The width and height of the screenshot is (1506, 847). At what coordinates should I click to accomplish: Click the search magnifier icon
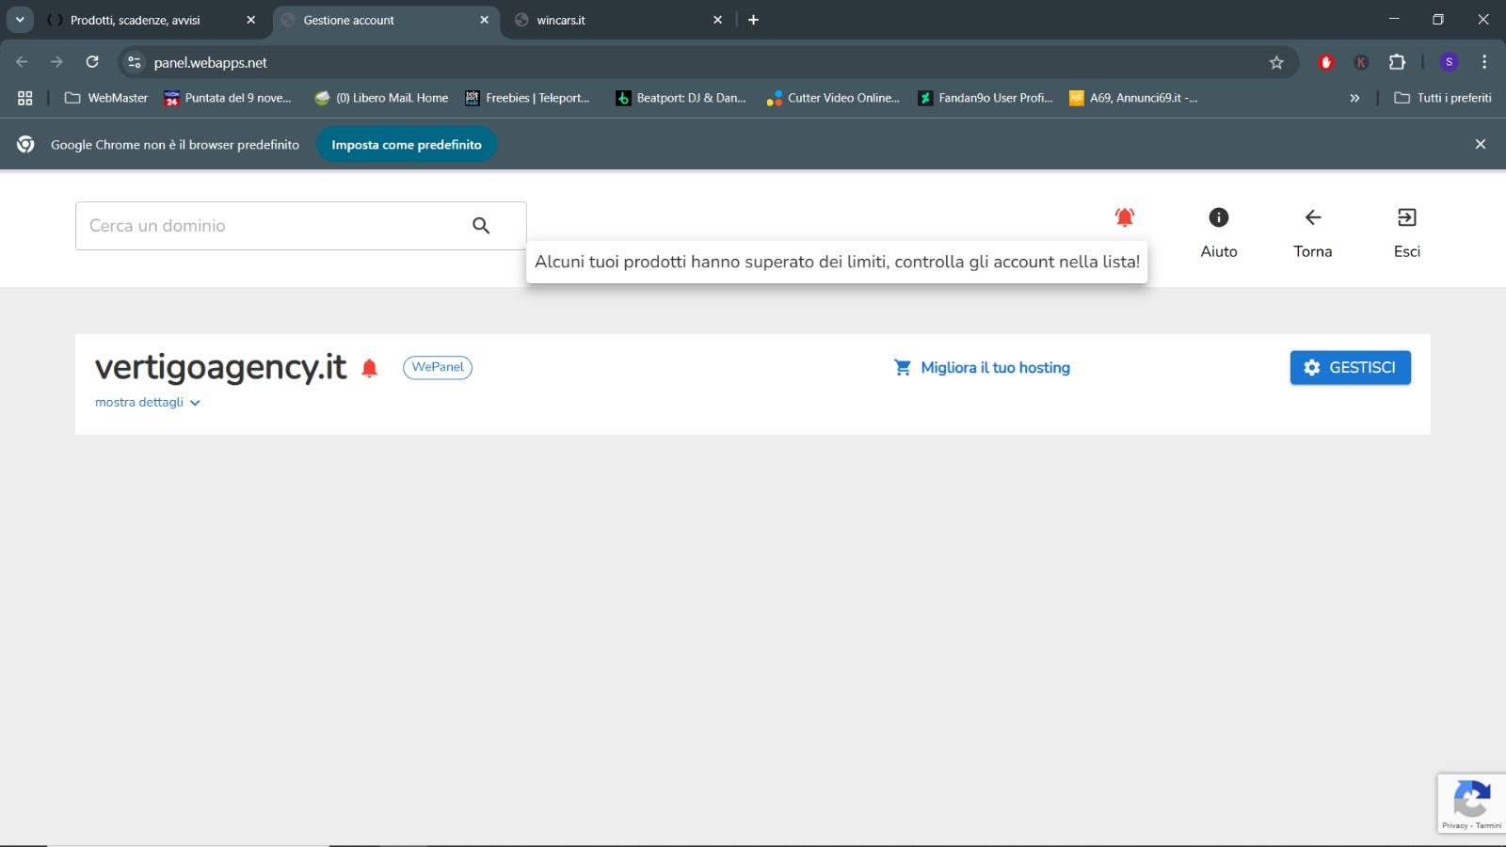coord(481,226)
